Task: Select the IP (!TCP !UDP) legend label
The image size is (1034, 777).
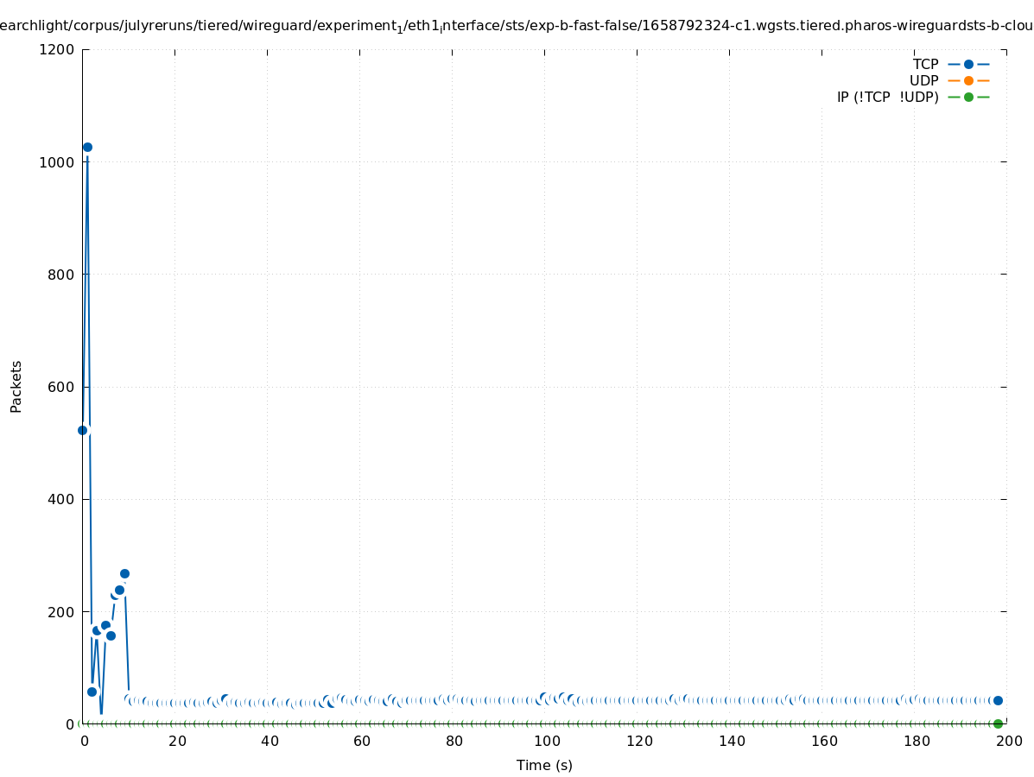Action: pyautogui.click(x=887, y=97)
